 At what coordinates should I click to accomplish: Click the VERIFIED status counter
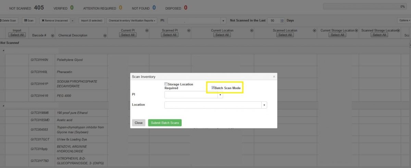point(63,8)
